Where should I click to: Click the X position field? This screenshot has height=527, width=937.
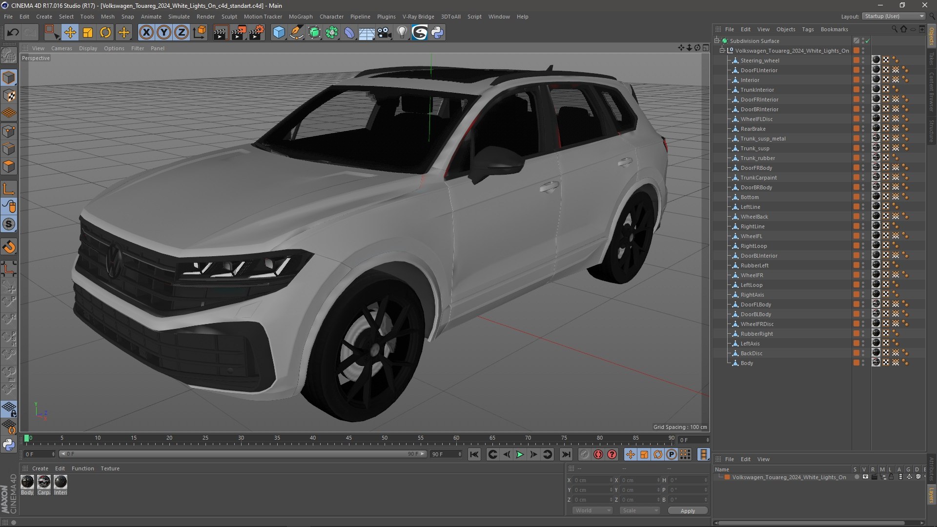pyautogui.click(x=592, y=481)
